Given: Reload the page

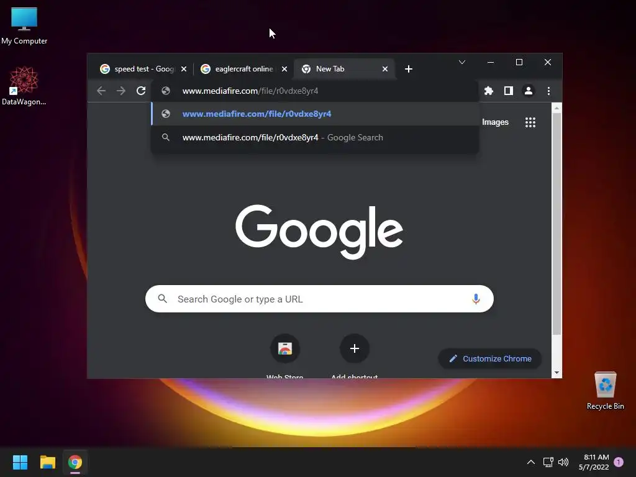Looking at the screenshot, I should [x=141, y=91].
